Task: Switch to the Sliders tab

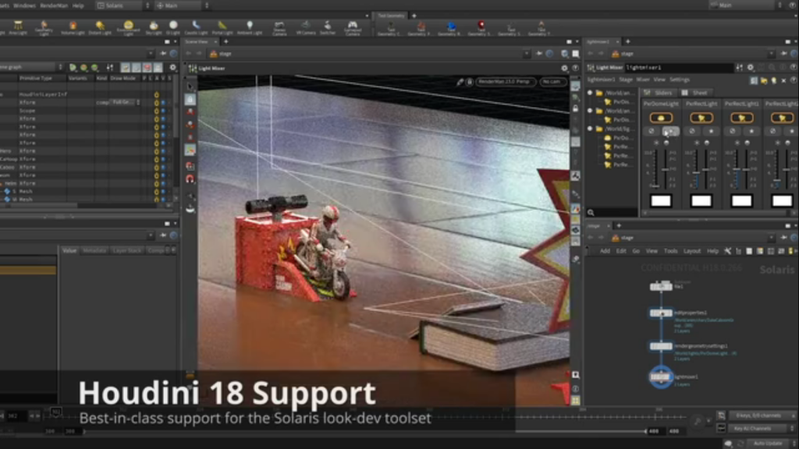Action: click(658, 93)
